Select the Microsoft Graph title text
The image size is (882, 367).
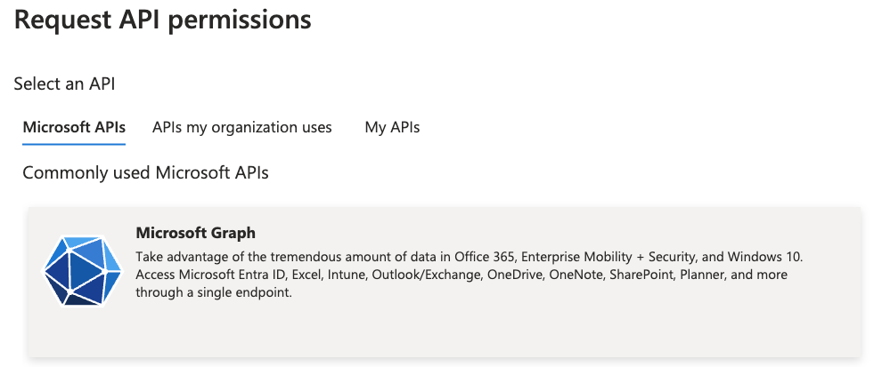click(x=195, y=232)
